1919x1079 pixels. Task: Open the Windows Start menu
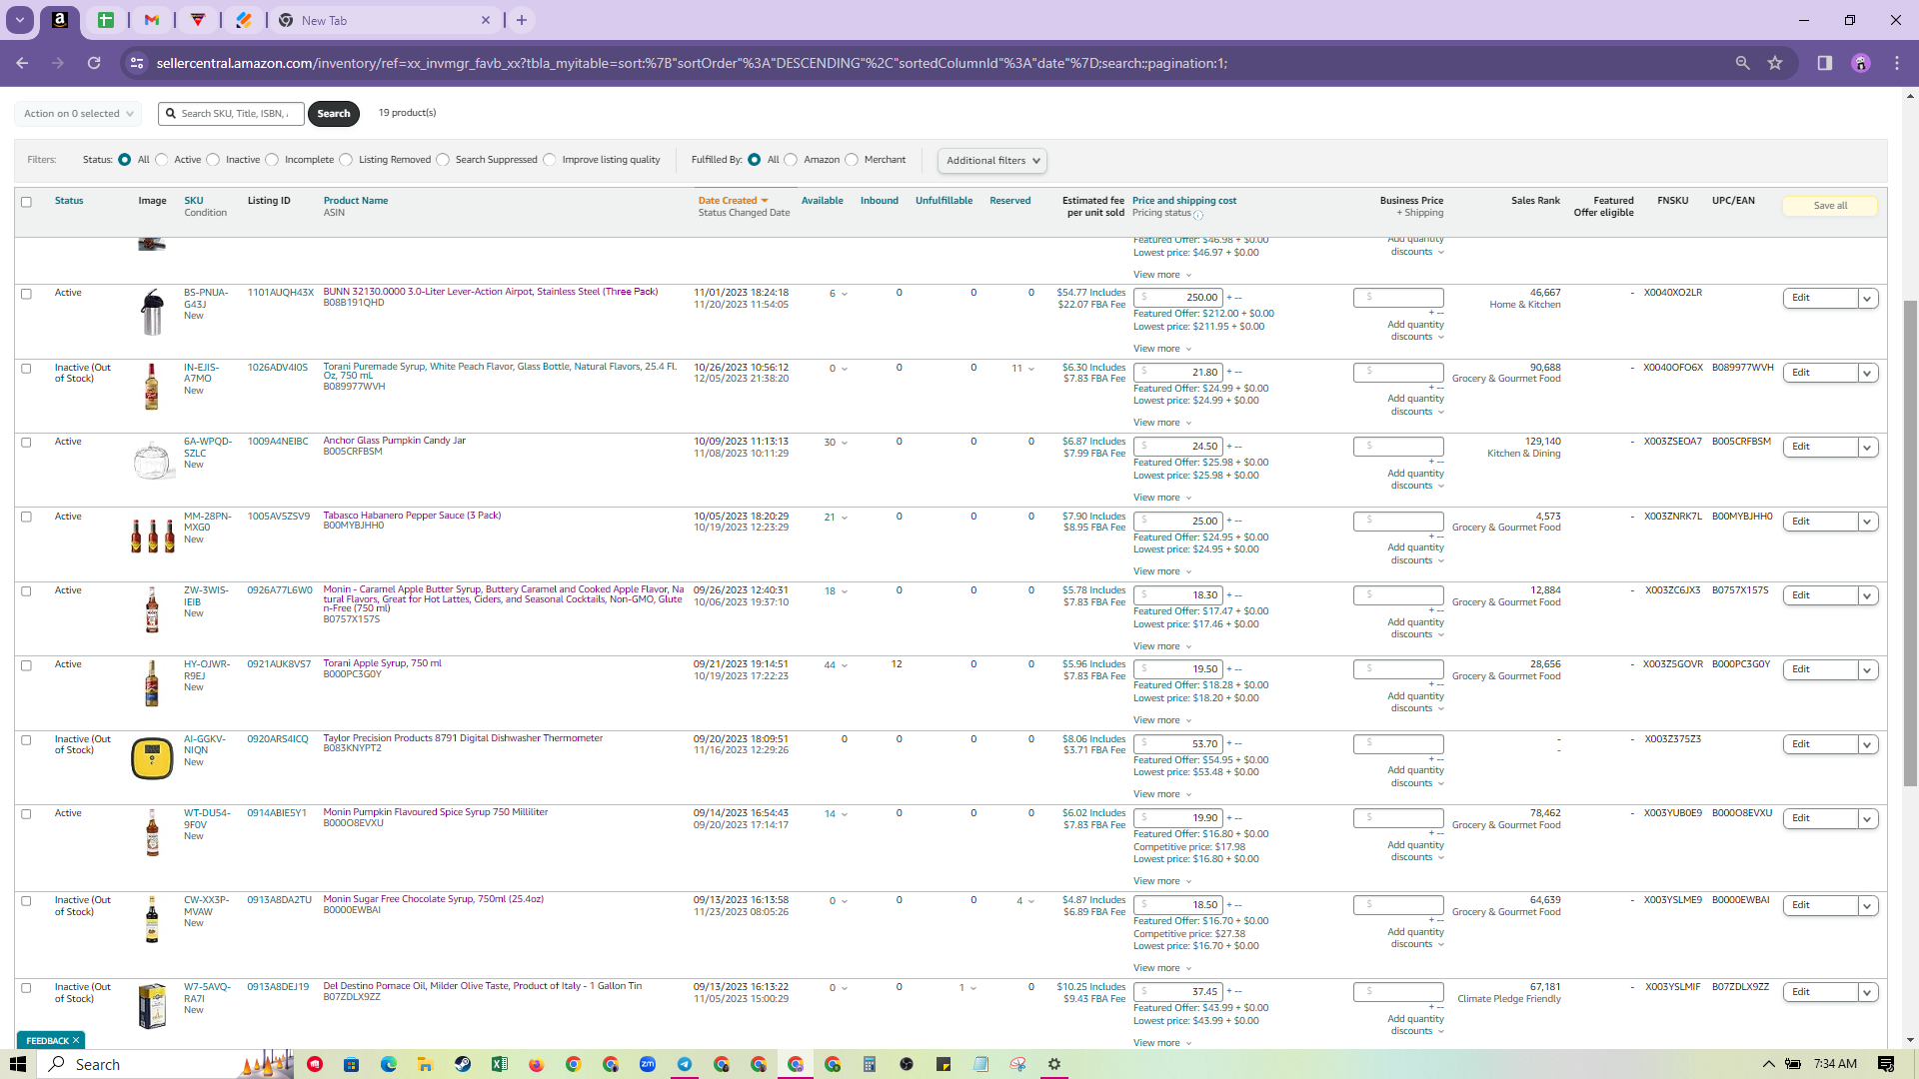pyautogui.click(x=17, y=1064)
